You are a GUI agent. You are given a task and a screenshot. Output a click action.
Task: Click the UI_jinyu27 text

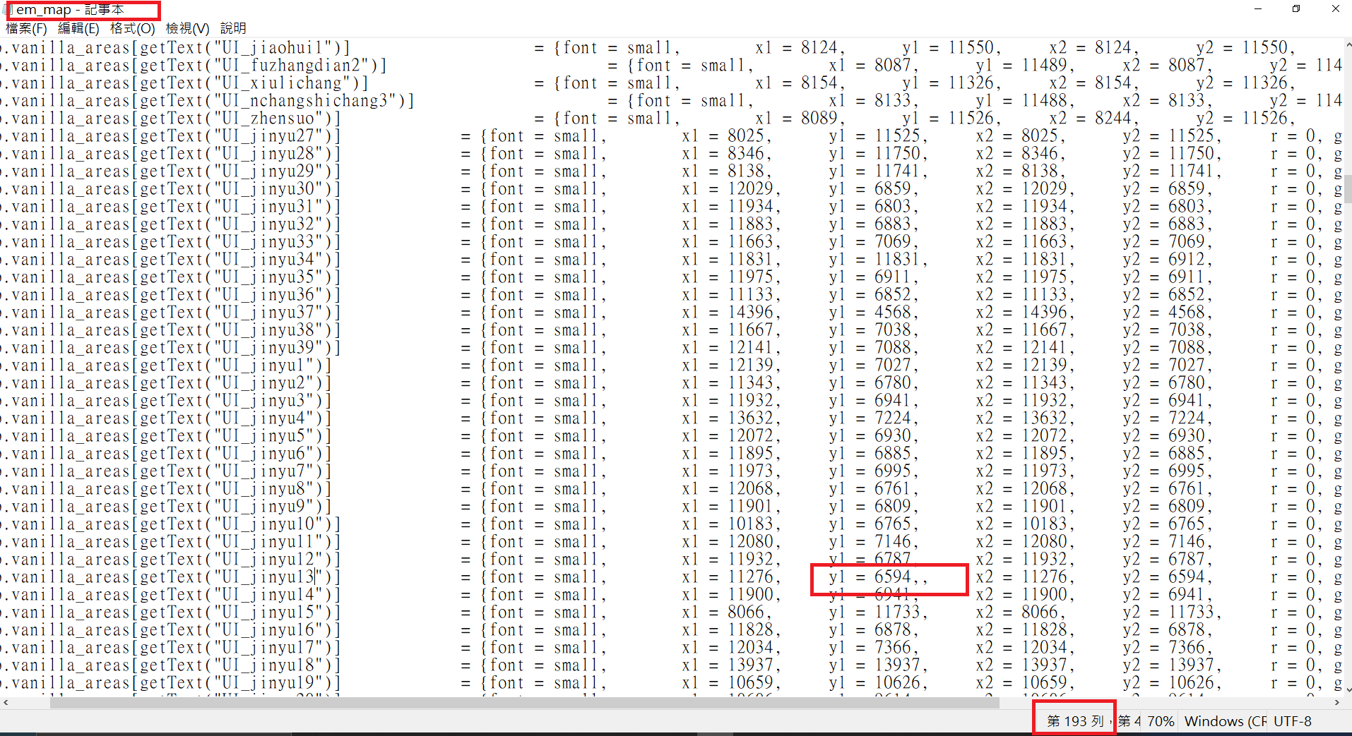pos(268,136)
